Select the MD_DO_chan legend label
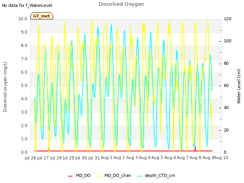 [118, 175]
